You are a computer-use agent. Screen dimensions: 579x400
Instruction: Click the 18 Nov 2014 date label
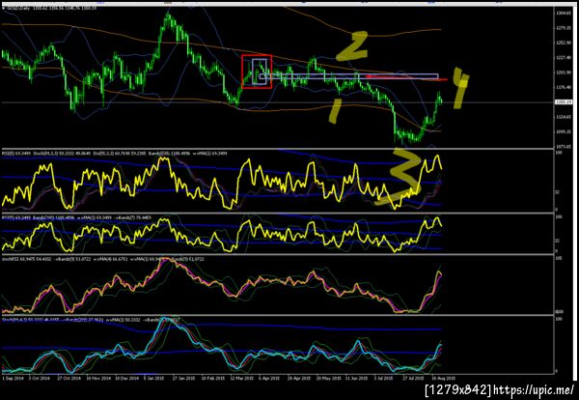tap(97, 379)
